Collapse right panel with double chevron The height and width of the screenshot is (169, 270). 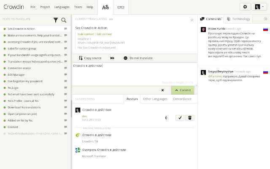point(266,19)
